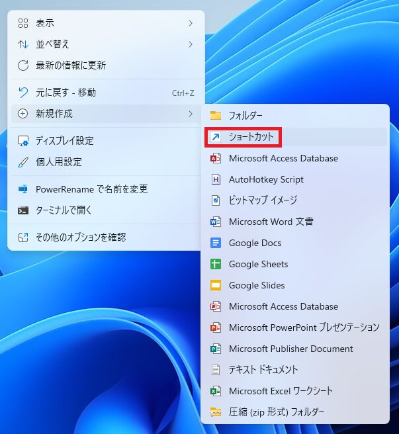
Task: Open その他のオプションを確認
Action: click(106, 238)
